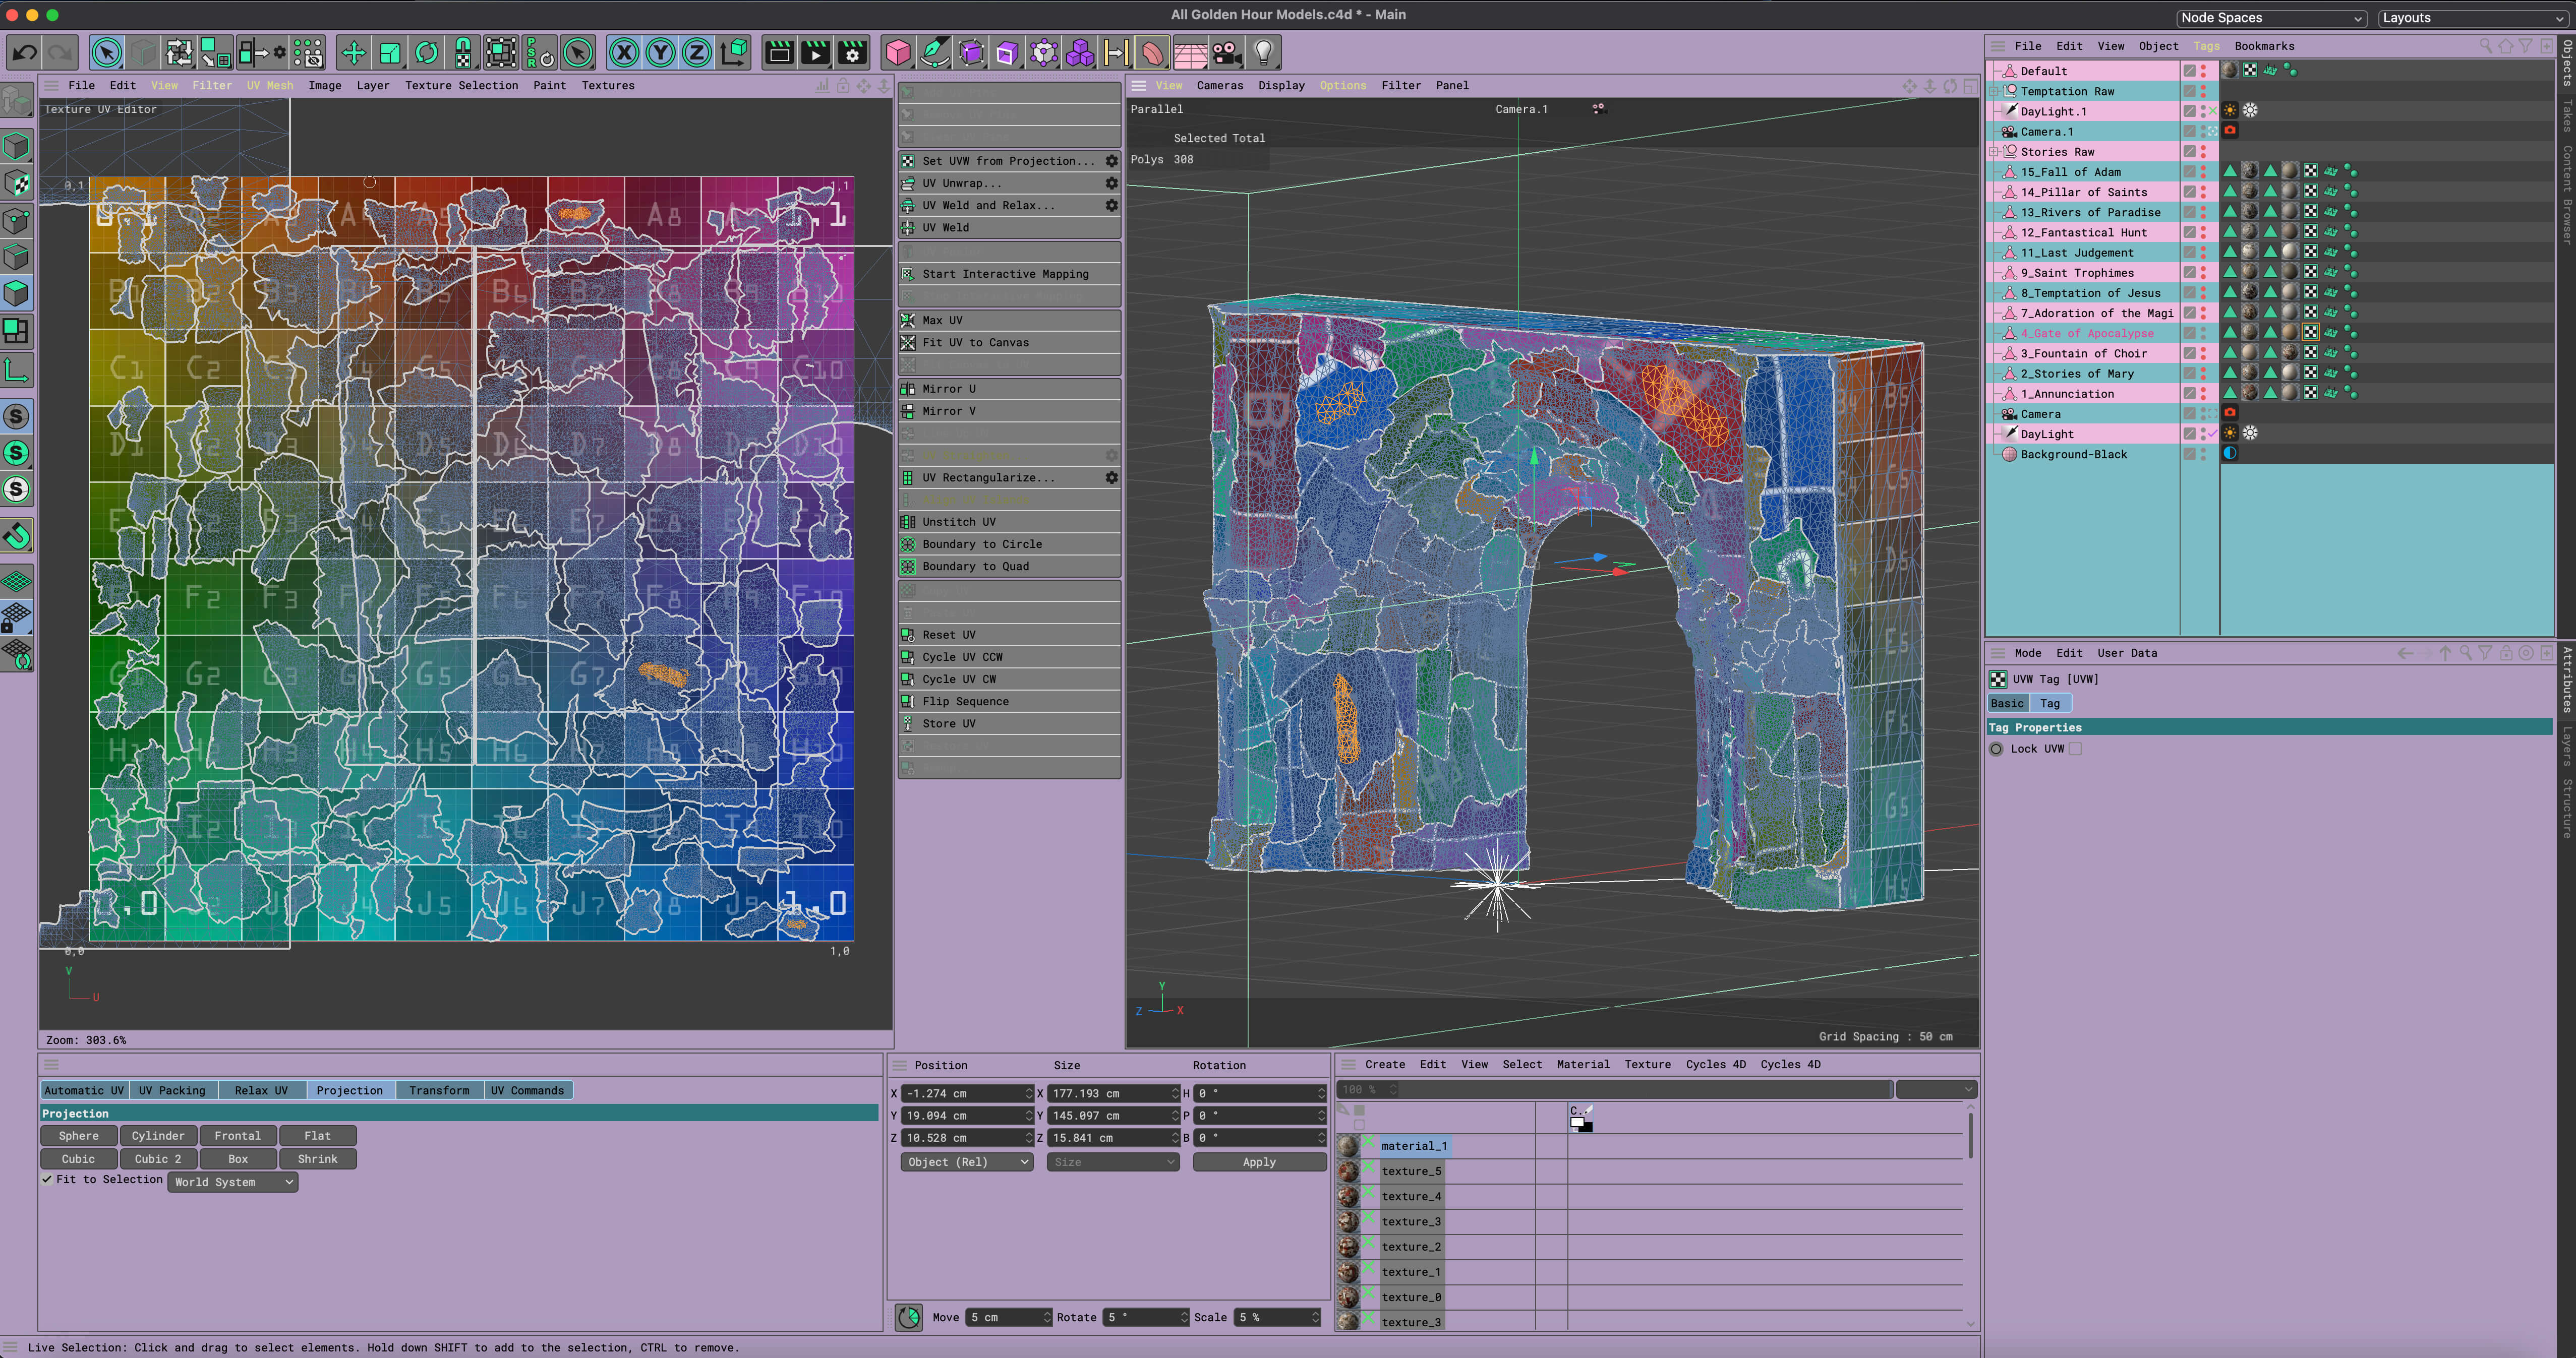Open Render Settings from the toolbar
Viewport: 2576px width, 1358px height.
[x=853, y=52]
